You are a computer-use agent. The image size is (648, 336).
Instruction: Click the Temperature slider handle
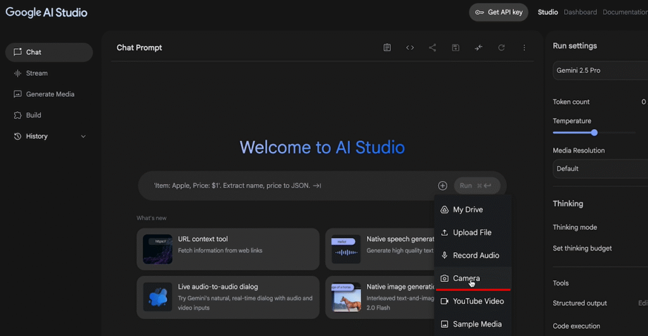coord(594,133)
